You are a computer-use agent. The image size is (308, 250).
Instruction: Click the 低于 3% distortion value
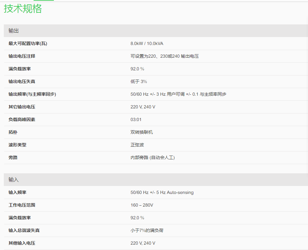tap(138, 81)
